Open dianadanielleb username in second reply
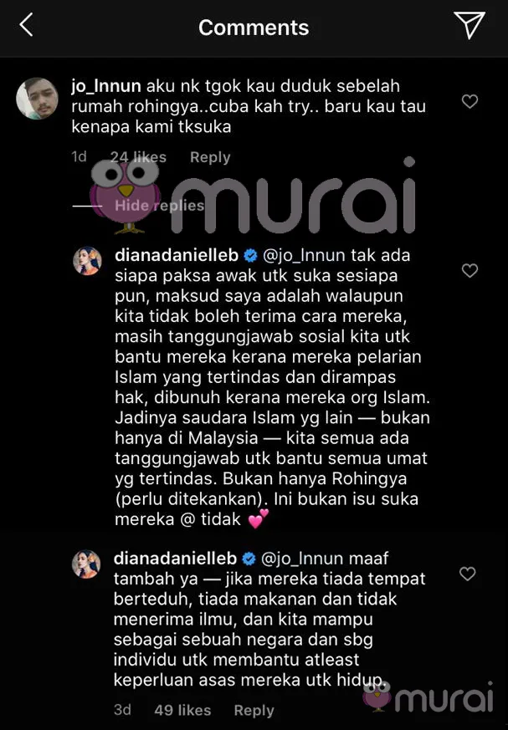Viewport: 508px width, 730px height. [175, 559]
